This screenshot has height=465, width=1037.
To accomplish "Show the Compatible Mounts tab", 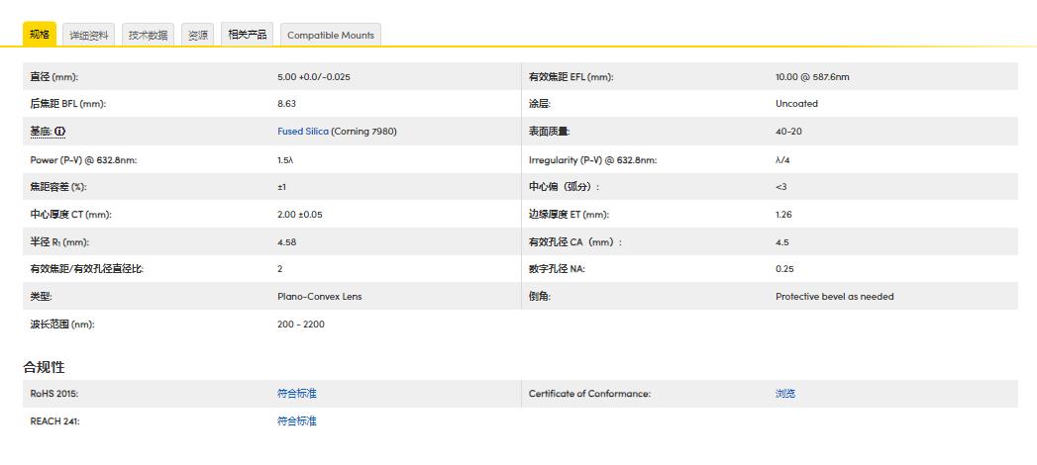I will [331, 35].
